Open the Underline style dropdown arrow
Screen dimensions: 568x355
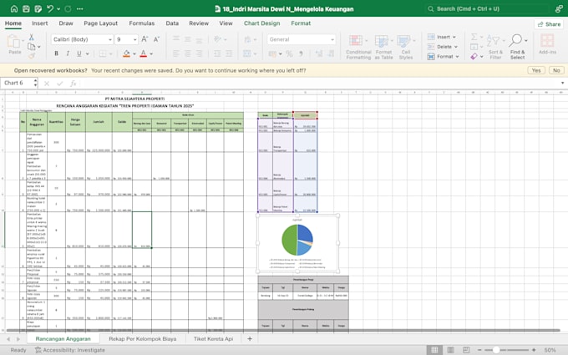coord(88,54)
